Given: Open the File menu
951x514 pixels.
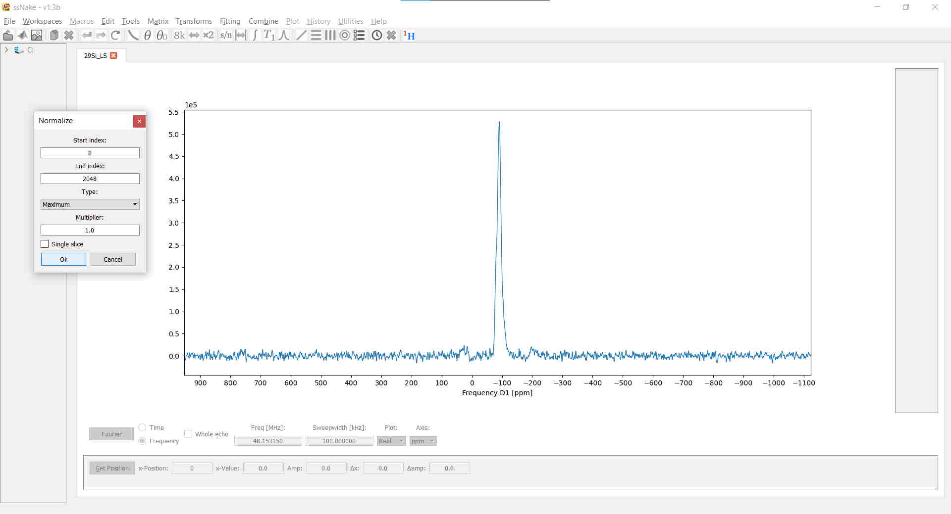Looking at the screenshot, I should coord(9,21).
